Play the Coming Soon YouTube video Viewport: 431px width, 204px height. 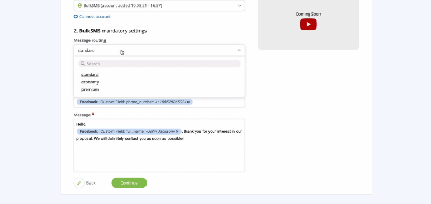point(308,24)
